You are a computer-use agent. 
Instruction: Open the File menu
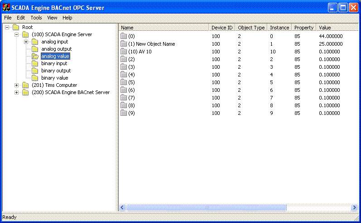point(8,18)
